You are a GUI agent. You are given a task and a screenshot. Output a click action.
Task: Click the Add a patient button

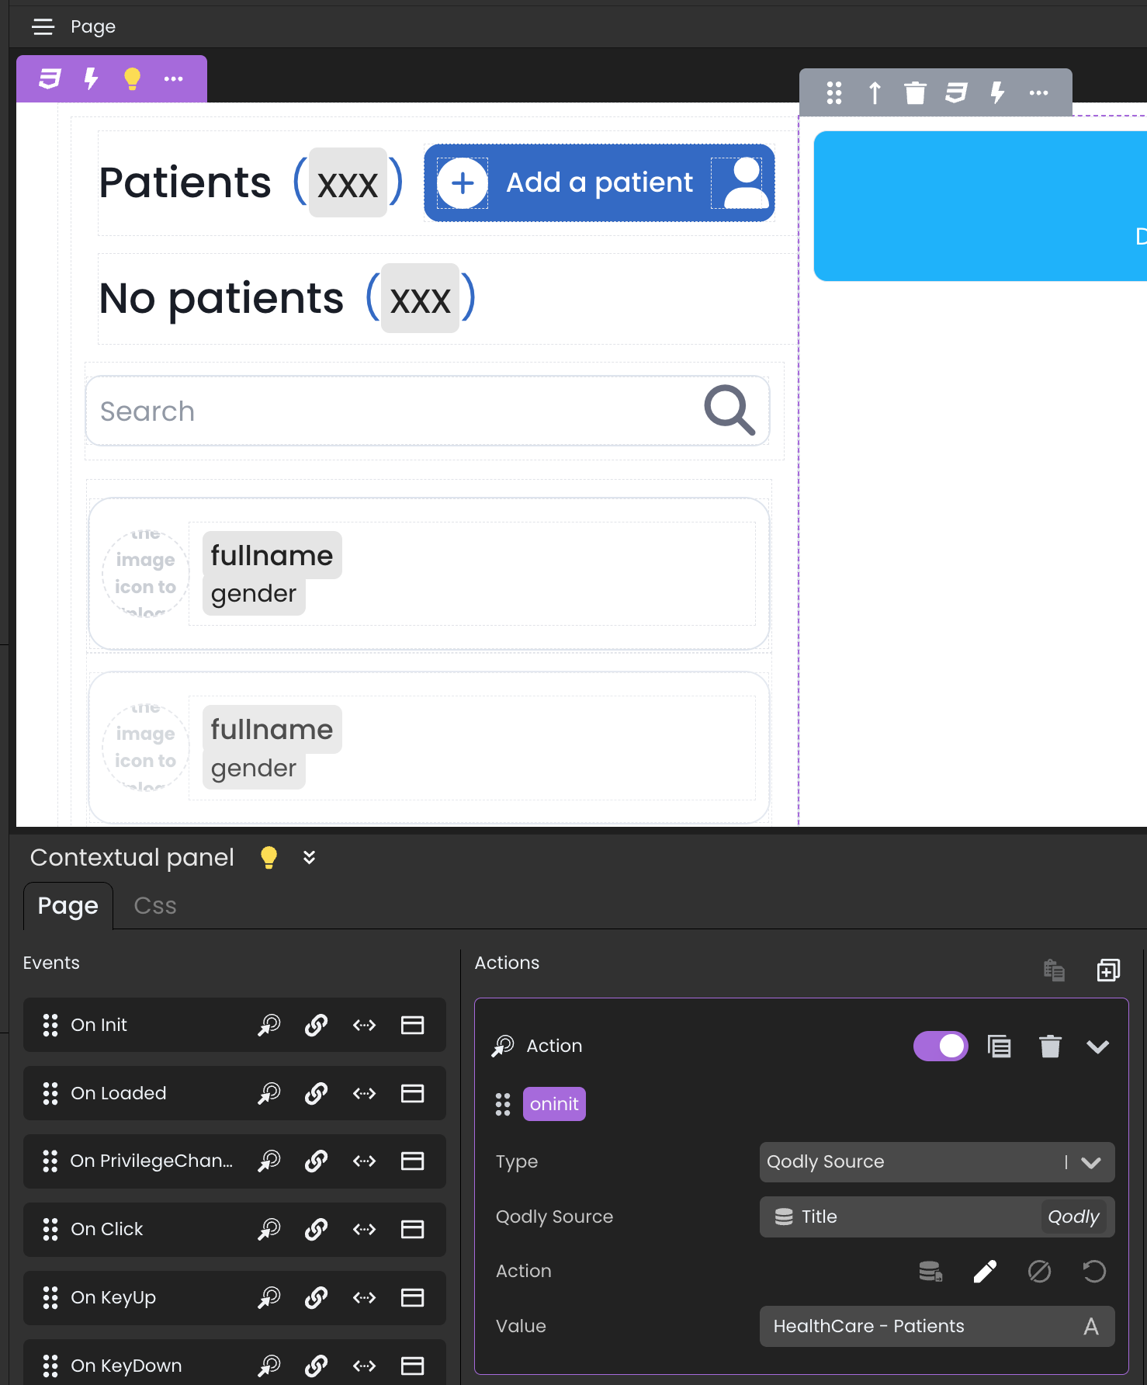[598, 183]
